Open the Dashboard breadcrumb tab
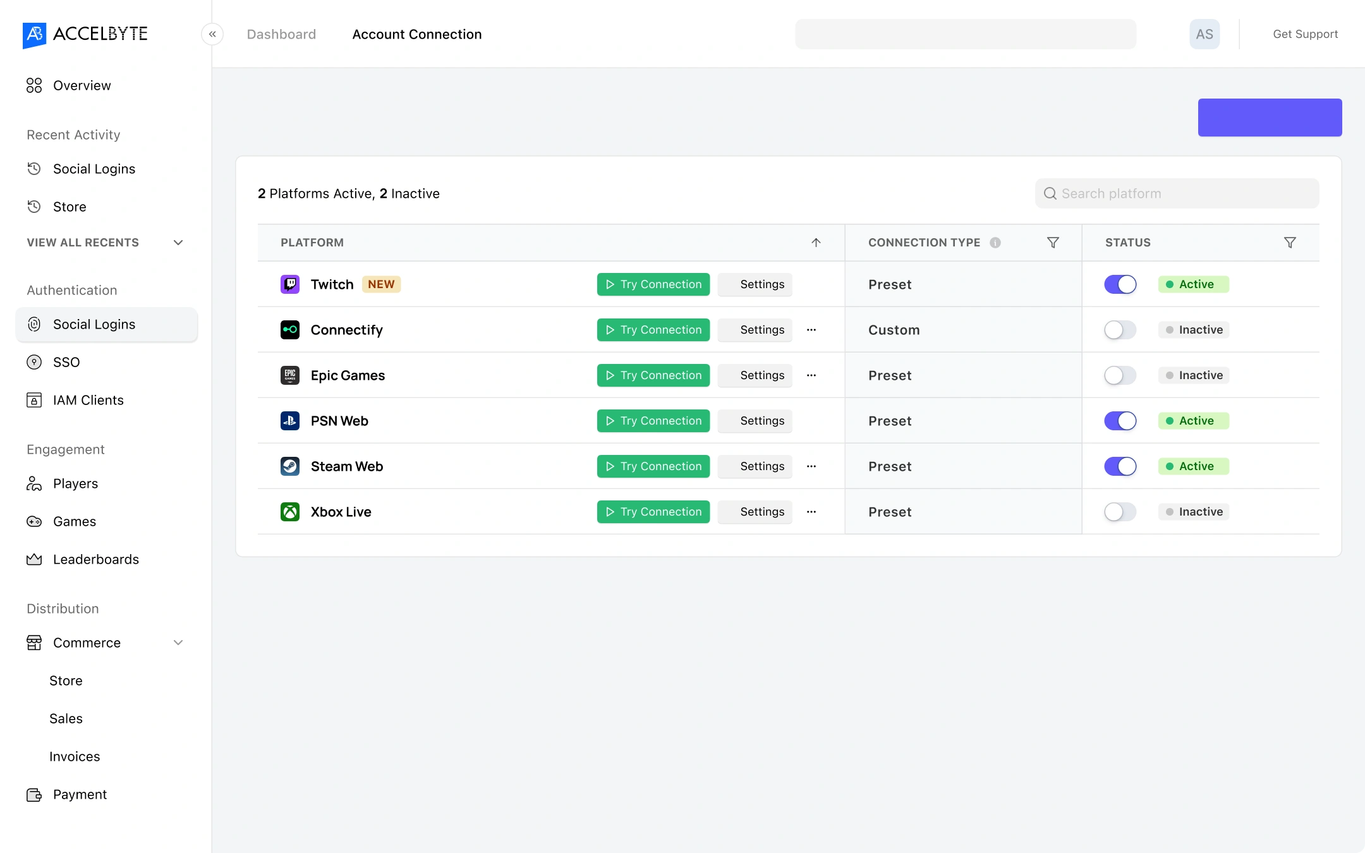The width and height of the screenshot is (1365, 853). pos(281,34)
